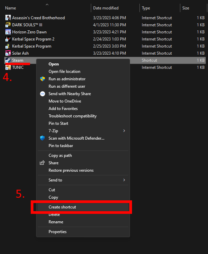Viewport: 208px width, 254px height.
Task: Choose Create shortcut from context menu
Action: coord(62,207)
